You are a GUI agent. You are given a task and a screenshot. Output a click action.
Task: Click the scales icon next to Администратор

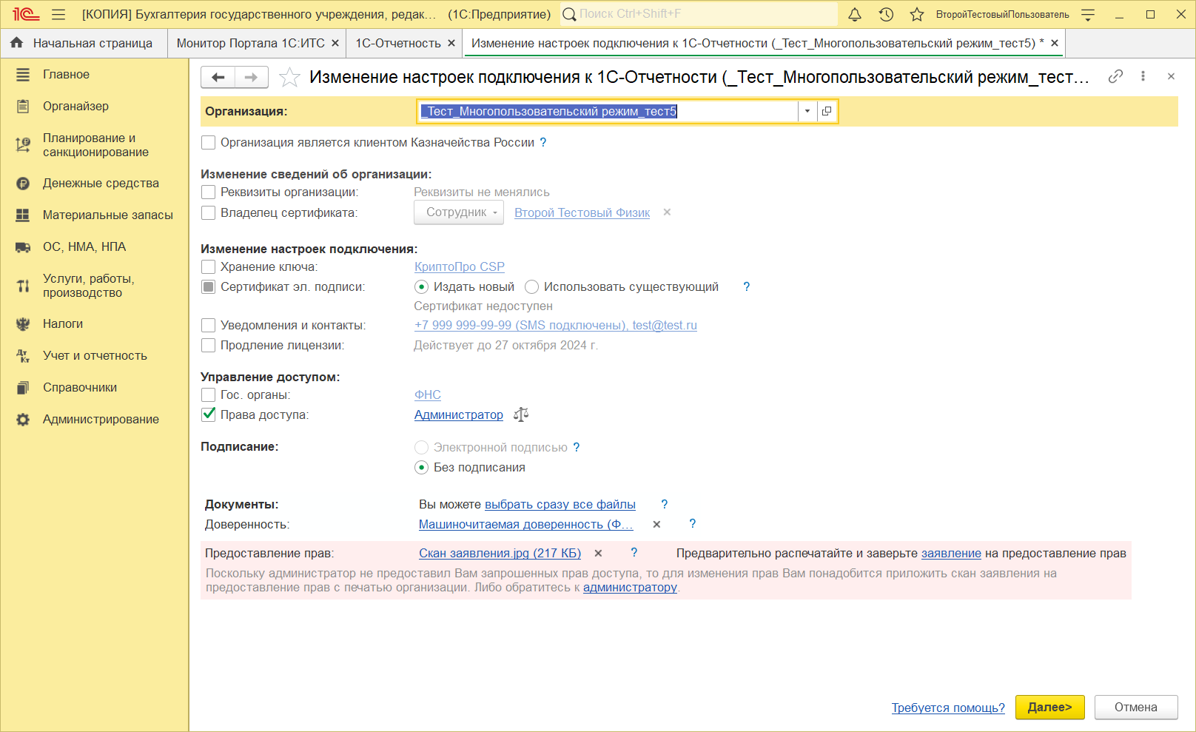(x=521, y=414)
